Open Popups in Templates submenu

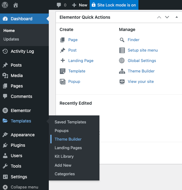click(x=62, y=131)
